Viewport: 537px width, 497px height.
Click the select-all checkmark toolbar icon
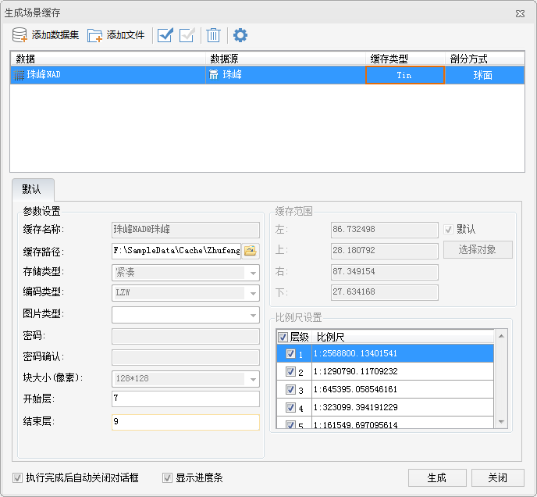[165, 35]
